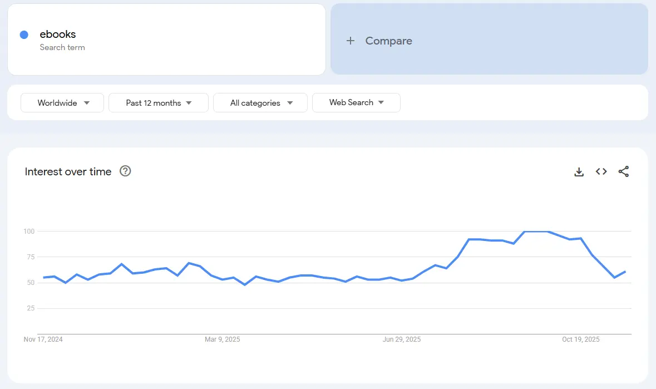Share the Interest over time chart
Image resolution: width=656 pixels, height=389 pixels.
click(623, 172)
